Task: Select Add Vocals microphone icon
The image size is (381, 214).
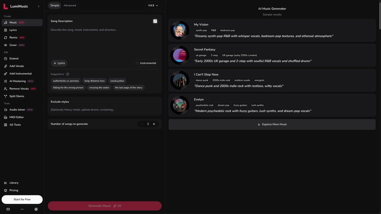Action: pyautogui.click(x=6, y=66)
